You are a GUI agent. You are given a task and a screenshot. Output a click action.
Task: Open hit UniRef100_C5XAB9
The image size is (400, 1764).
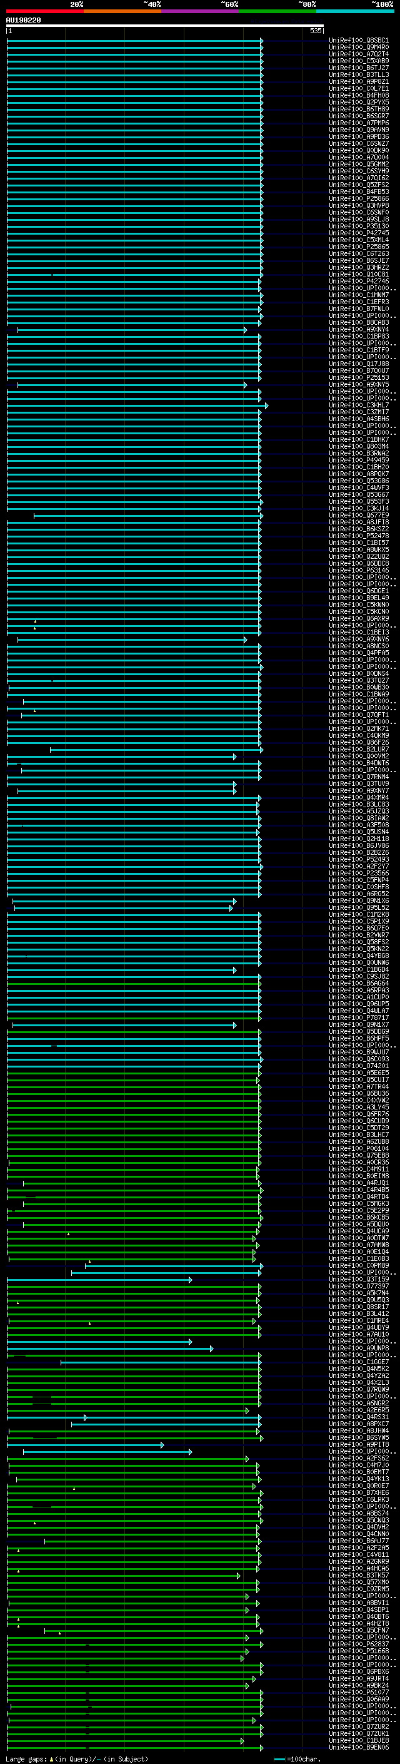click(359, 61)
